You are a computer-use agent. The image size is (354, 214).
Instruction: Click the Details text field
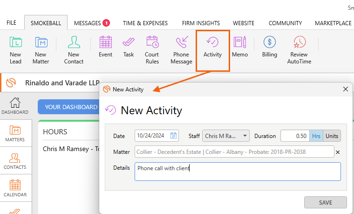coord(238,172)
